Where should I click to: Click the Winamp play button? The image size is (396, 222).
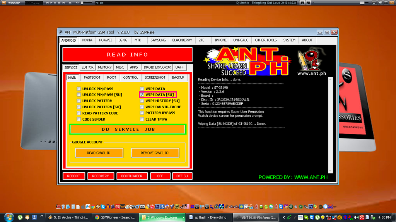pos(51,3)
